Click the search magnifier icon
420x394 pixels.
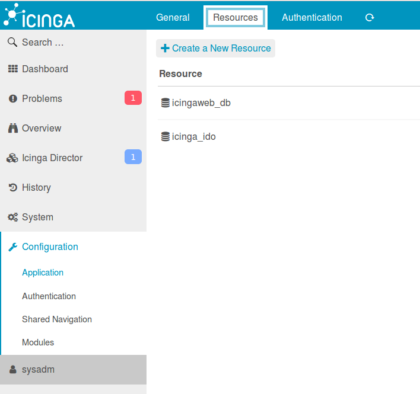pyautogui.click(x=12, y=42)
